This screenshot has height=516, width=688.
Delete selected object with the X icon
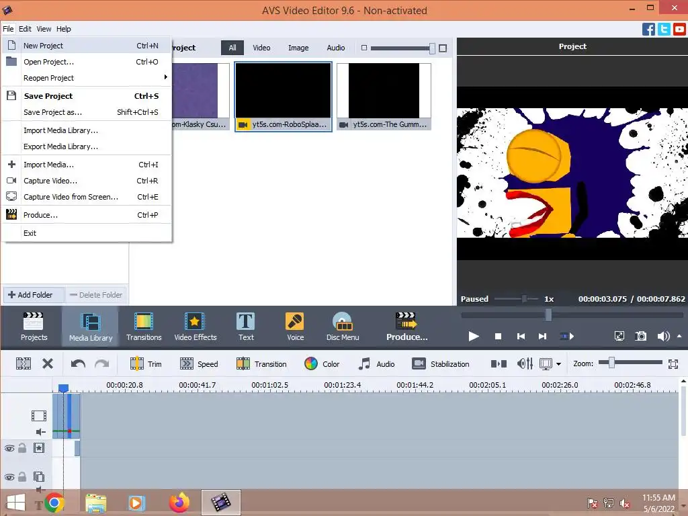coord(48,363)
